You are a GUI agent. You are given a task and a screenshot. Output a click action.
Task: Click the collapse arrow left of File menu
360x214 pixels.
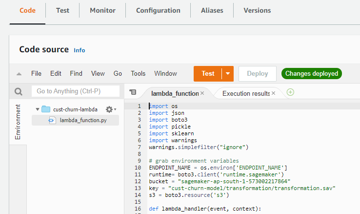19,74
